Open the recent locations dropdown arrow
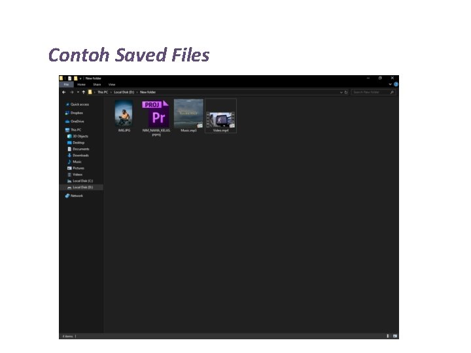The height and width of the screenshot is (353, 471). coord(78,92)
